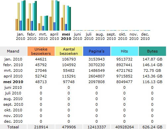Click pages value 2097808
The width and height of the screenshot is (167, 129).
point(97,82)
